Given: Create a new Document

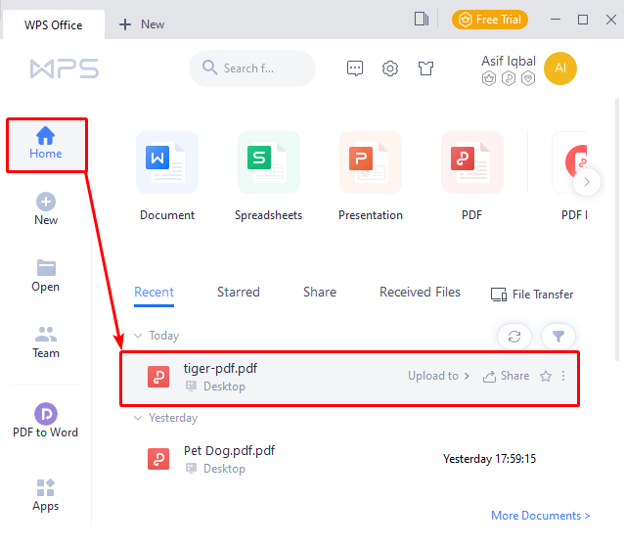Looking at the screenshot, I should point(167,176).
